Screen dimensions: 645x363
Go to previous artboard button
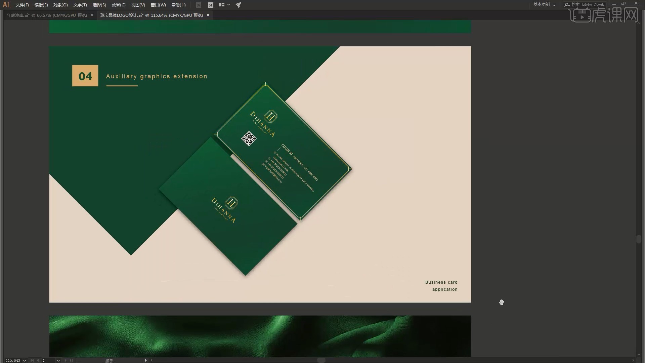pos(38,360)
